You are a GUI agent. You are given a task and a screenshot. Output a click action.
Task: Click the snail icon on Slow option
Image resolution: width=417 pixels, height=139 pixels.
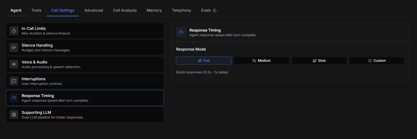coord(314,61)
